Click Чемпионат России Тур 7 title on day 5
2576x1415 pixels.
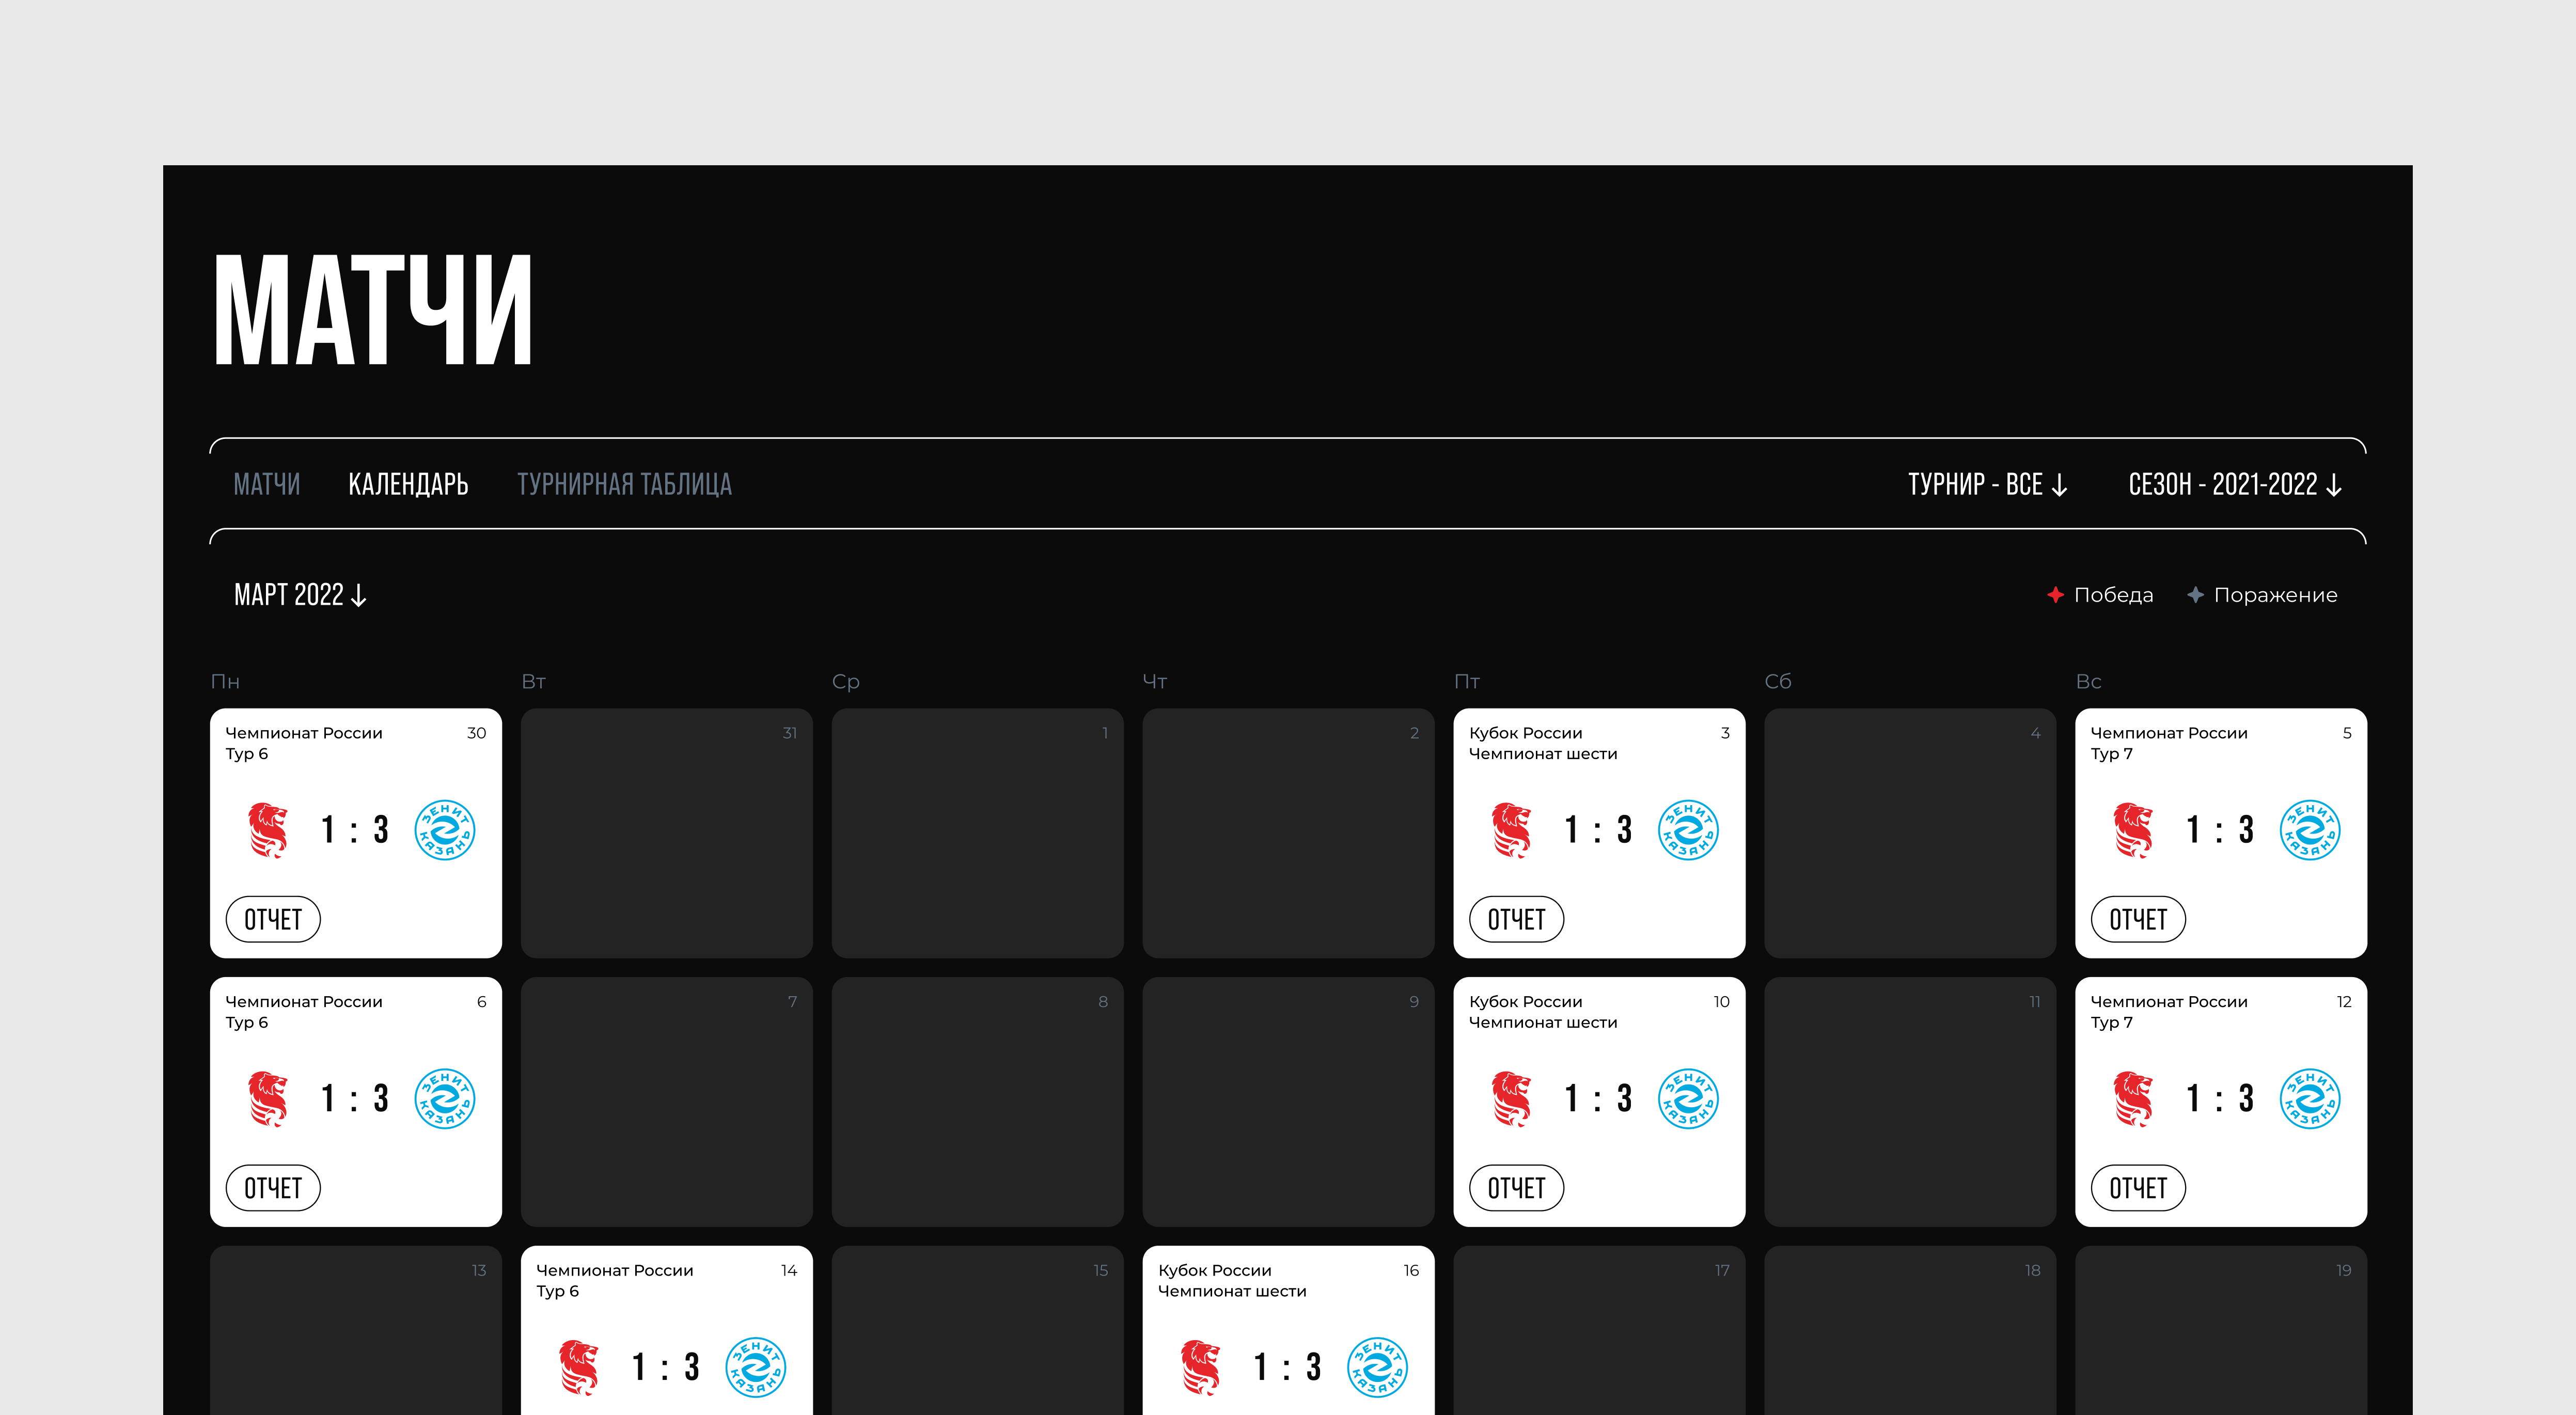tap(2169, 743)
